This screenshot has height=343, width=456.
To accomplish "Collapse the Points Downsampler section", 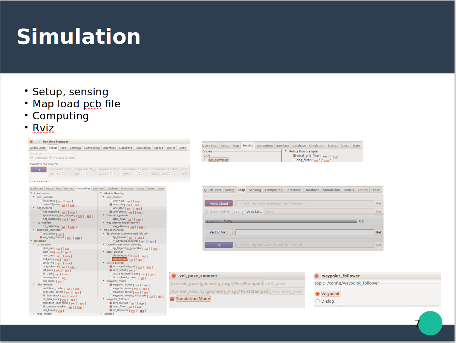I will [286, 151].
